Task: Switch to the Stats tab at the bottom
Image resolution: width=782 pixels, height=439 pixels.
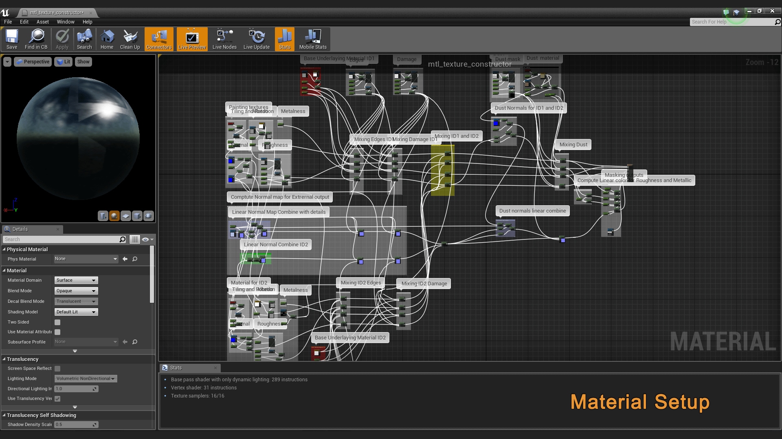Action: click(176, 367)
